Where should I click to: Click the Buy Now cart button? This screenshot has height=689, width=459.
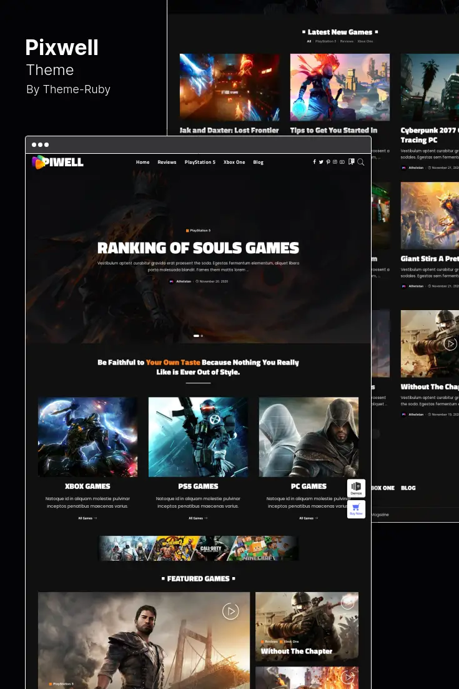pos(357,510)
